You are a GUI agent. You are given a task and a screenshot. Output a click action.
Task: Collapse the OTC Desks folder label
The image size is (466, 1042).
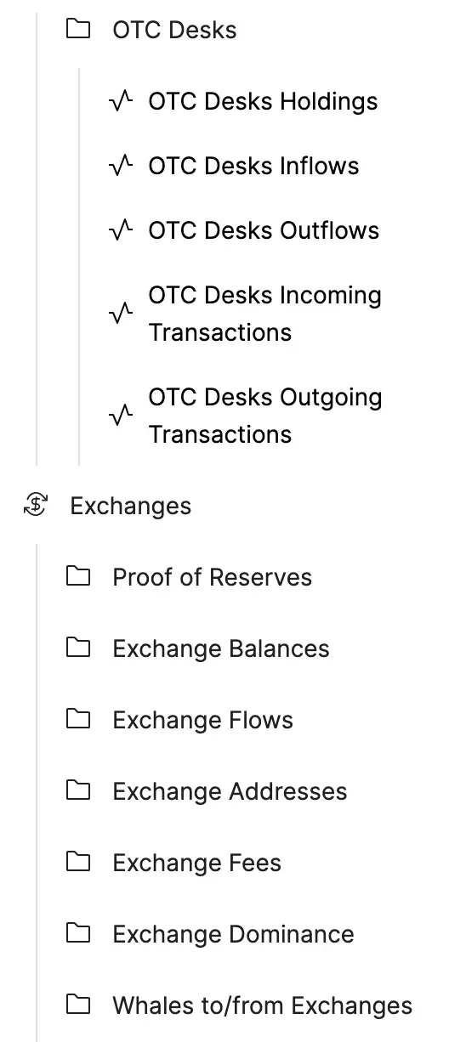[x=174, y=30]
